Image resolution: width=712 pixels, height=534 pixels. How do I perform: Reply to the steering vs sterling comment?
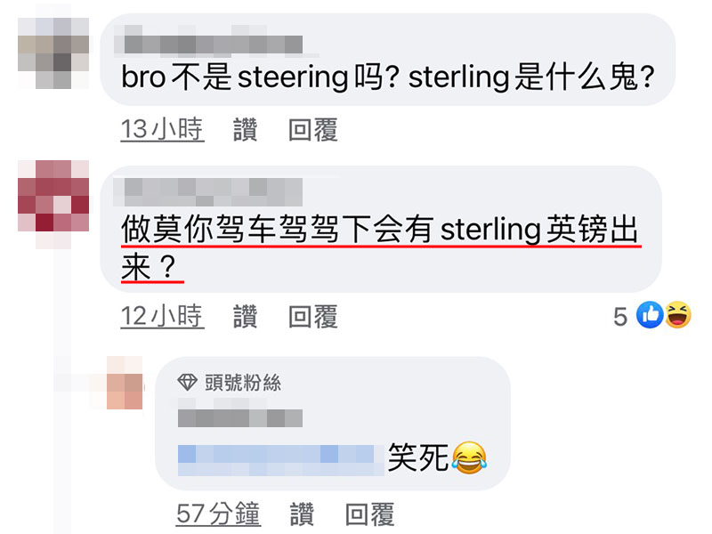(x=313, y=129)
